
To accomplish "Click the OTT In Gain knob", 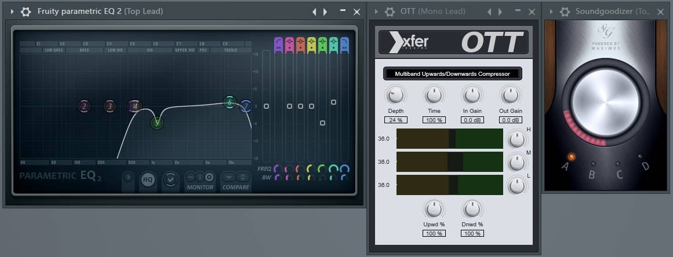I will click(472, 95).
